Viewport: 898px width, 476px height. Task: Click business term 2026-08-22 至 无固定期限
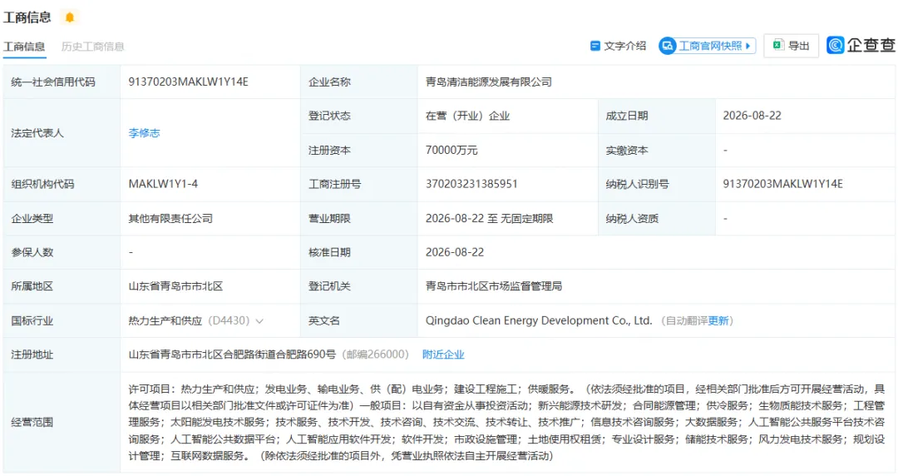[x=489, y=219]
